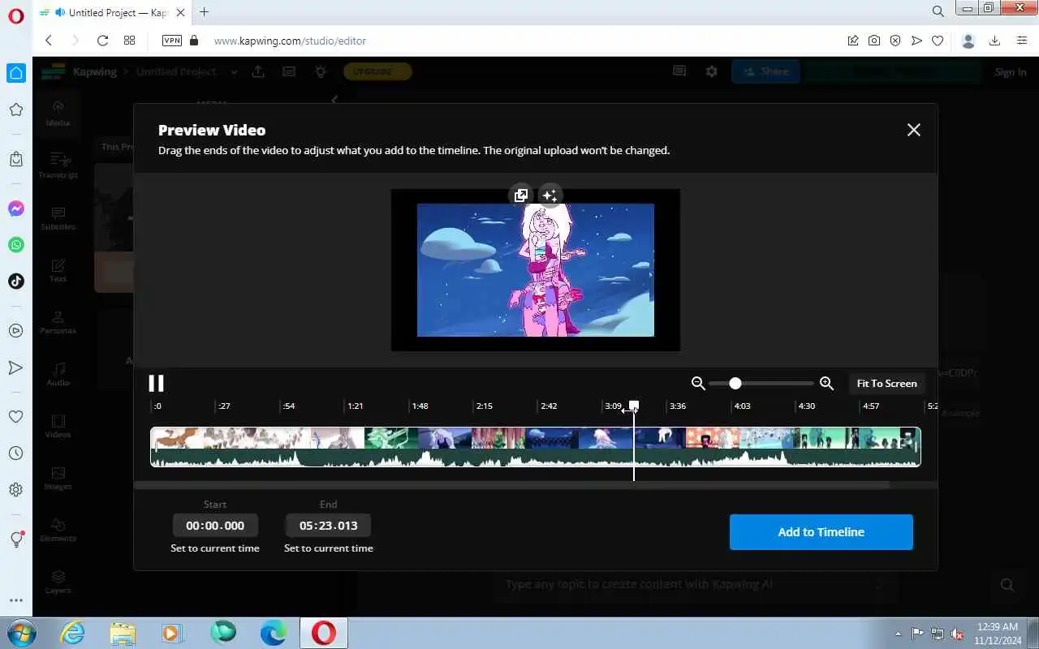The width and height of the screenshot is (1039, 649).
Task: Click Set to current time under End
Action: (328, 548)
